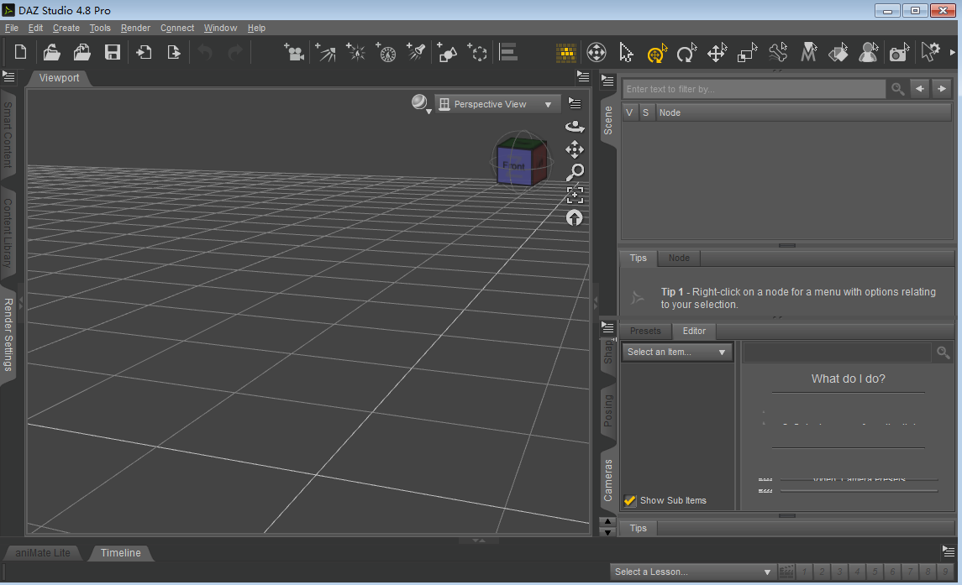Create a new spotlight

click(x=416, y=52)
